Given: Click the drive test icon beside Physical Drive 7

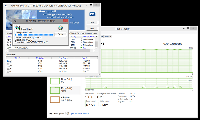Looking at the screenshot, I should (17, 28).
